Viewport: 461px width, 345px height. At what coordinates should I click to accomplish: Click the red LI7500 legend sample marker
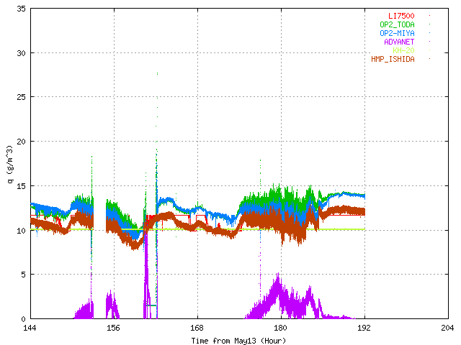pos(430,16)
